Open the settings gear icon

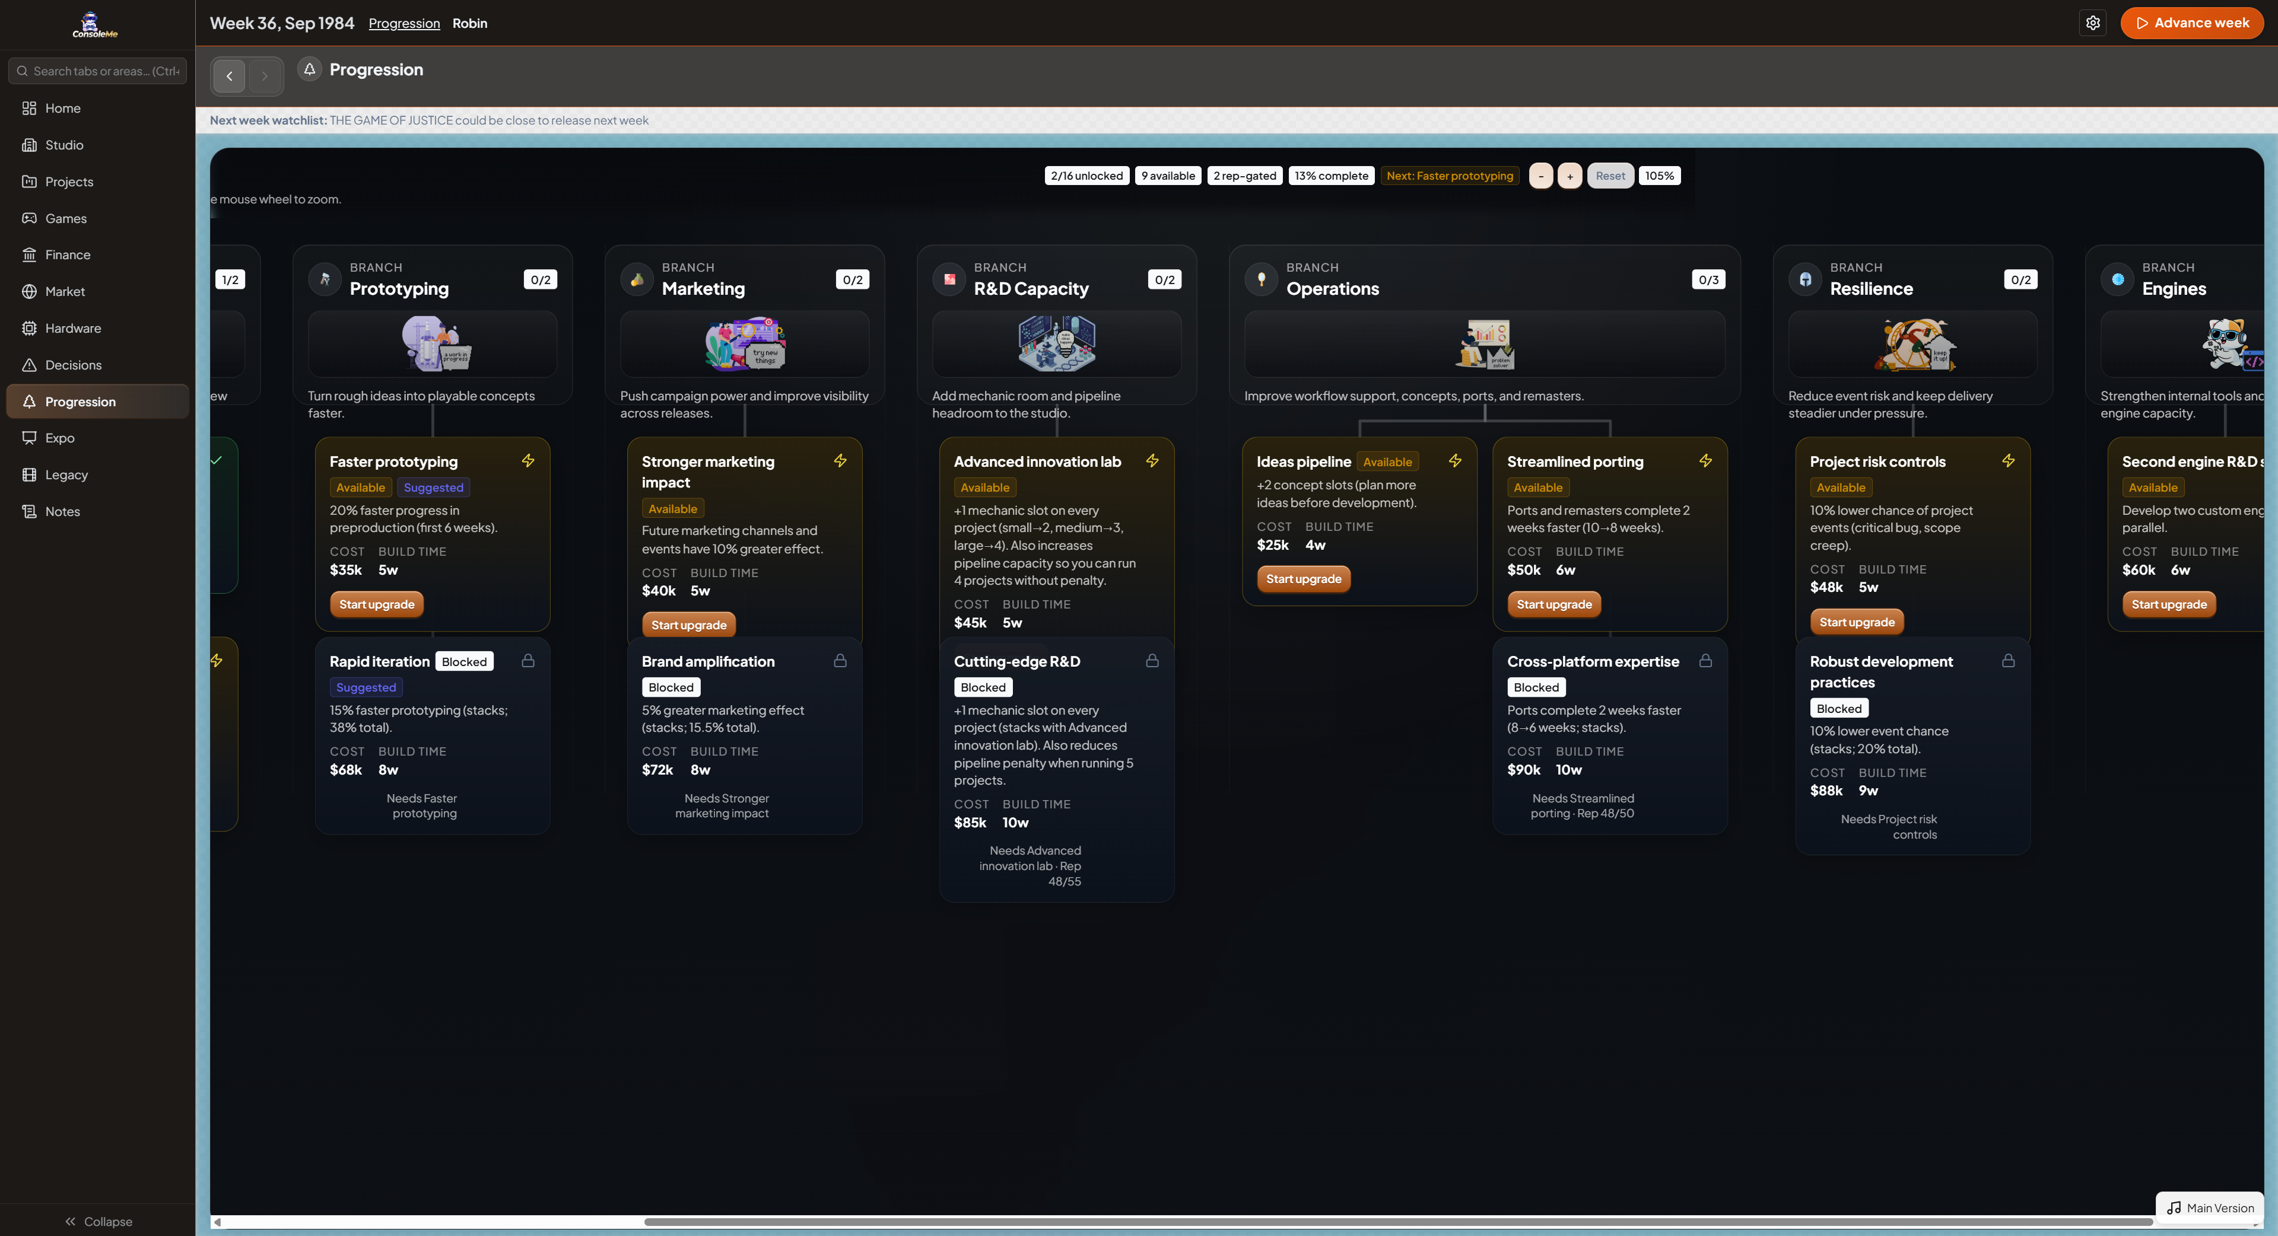[2092, 23]
